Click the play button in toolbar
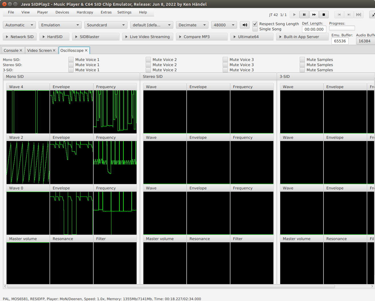375x301 pixels. click(x=294, y=15)
